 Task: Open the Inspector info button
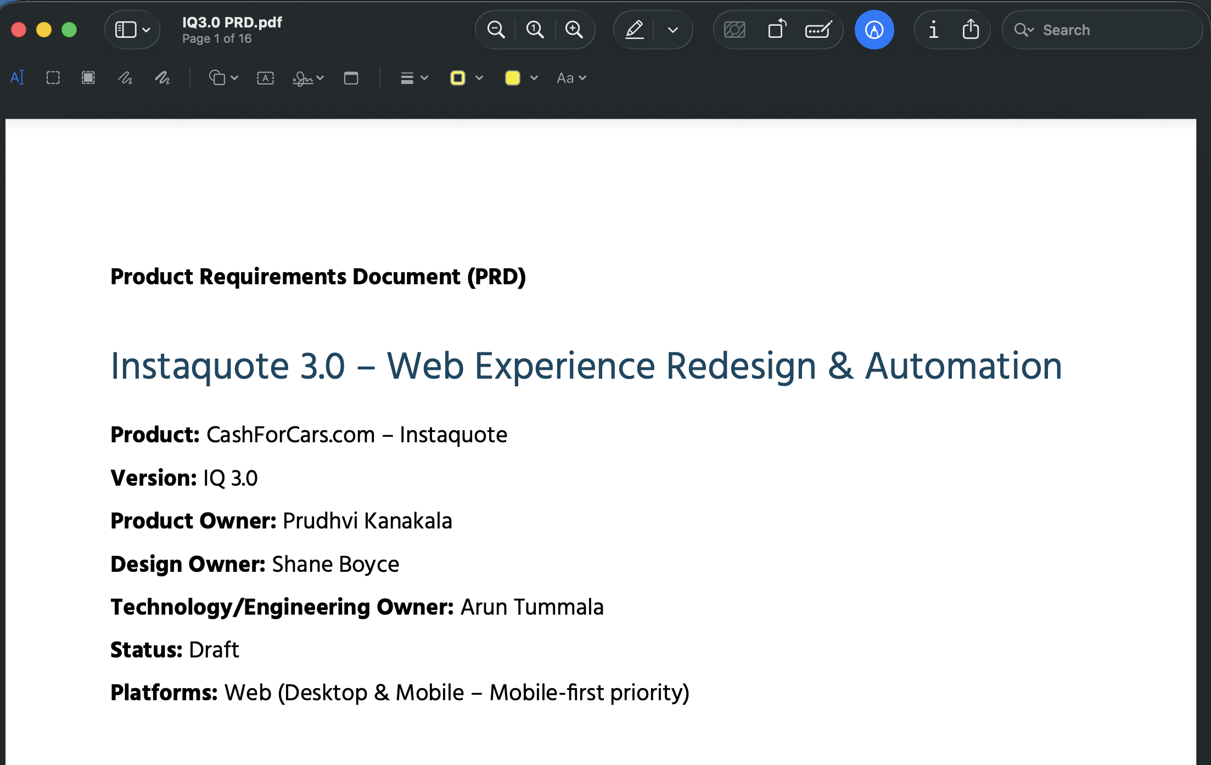pyautogui.click(x=933, y=30)
